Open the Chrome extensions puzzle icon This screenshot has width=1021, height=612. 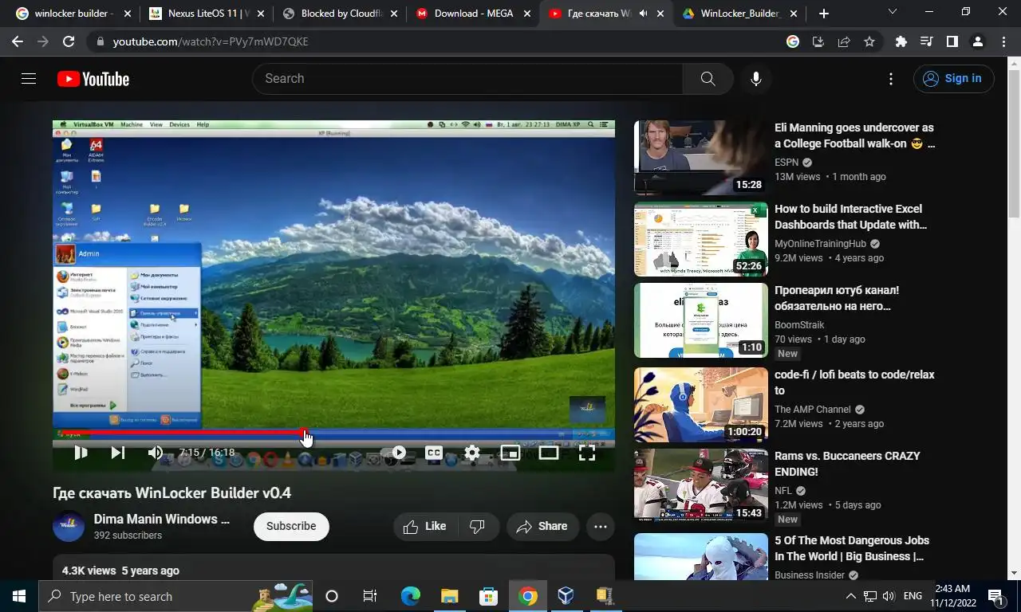[x=901, y=41]
